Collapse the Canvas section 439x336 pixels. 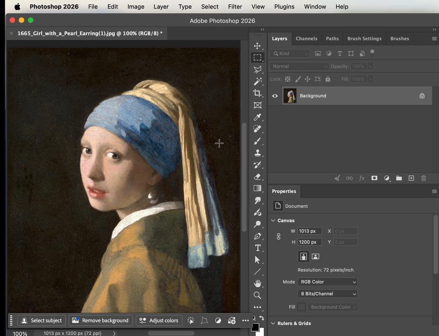click(x=273, y=220)
